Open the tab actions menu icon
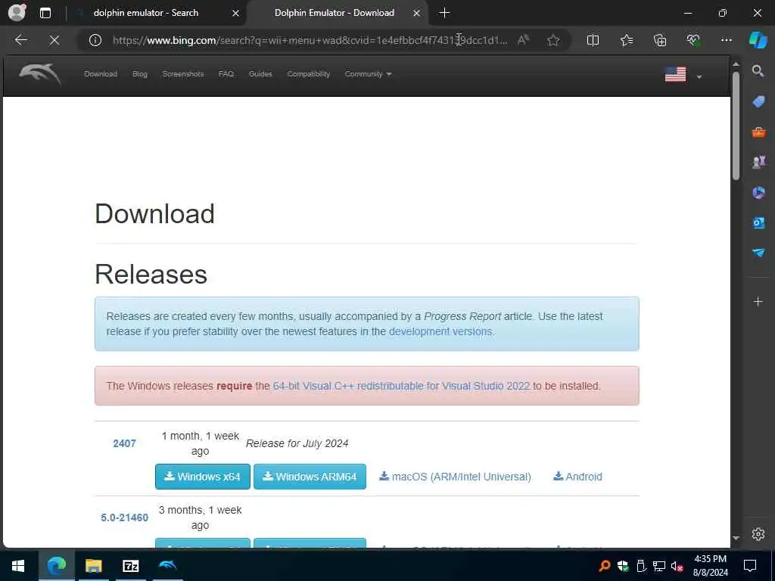775x581 pixels. tap(45, 13)
